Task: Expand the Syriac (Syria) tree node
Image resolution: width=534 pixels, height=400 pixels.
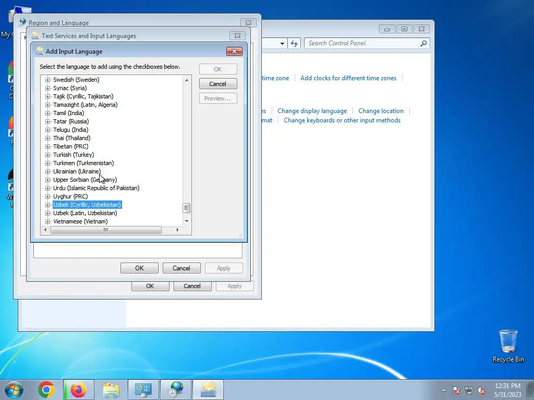Action: 47,88
